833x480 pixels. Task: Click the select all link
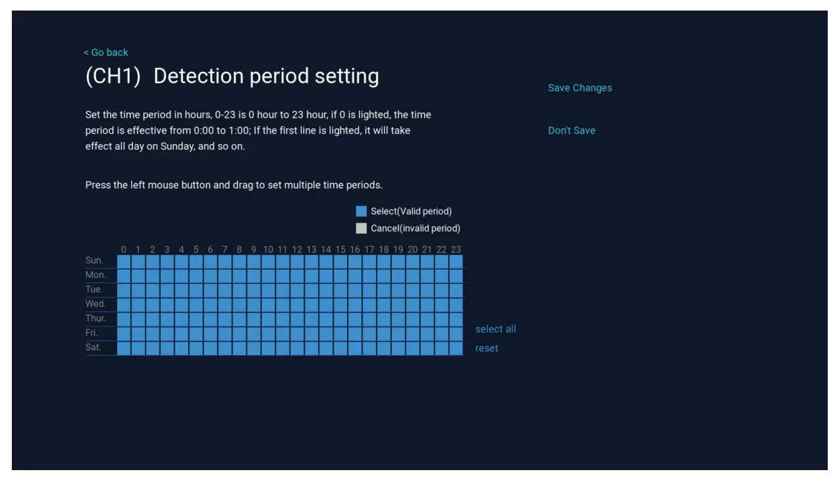click(495, 329)
